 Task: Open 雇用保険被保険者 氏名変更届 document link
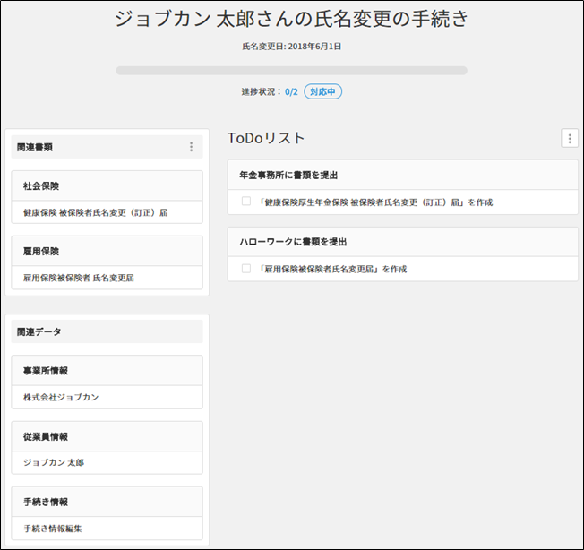(79, 278)
